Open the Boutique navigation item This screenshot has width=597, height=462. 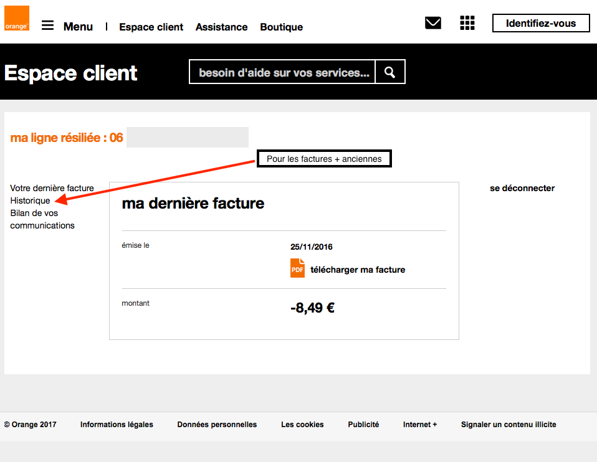282,27
